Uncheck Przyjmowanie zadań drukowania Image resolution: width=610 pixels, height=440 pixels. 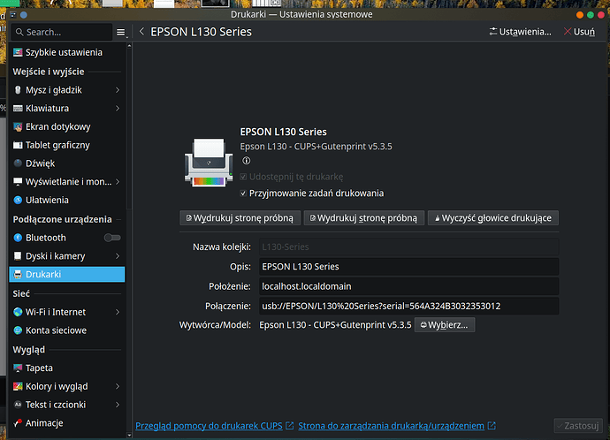[243, 193]
